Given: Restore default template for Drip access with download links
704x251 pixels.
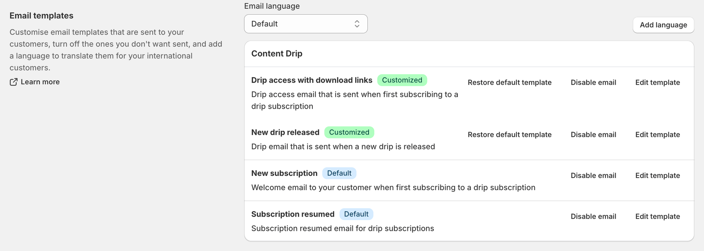Looking at the screenshot, I should point(509,82).
